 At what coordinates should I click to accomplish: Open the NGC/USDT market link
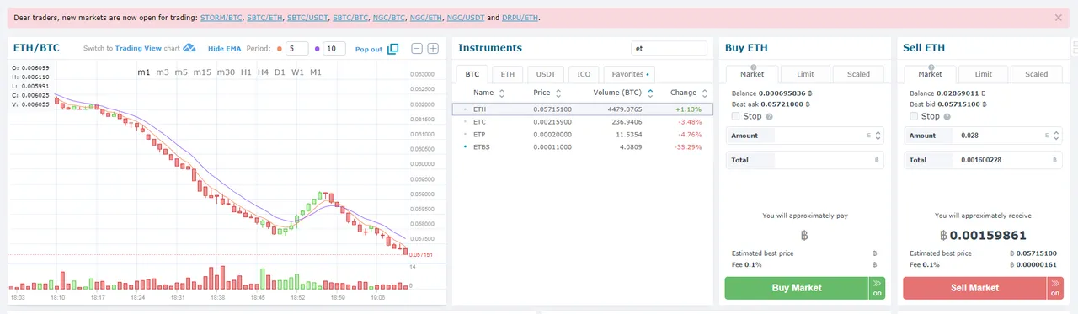tap(465, 17)
